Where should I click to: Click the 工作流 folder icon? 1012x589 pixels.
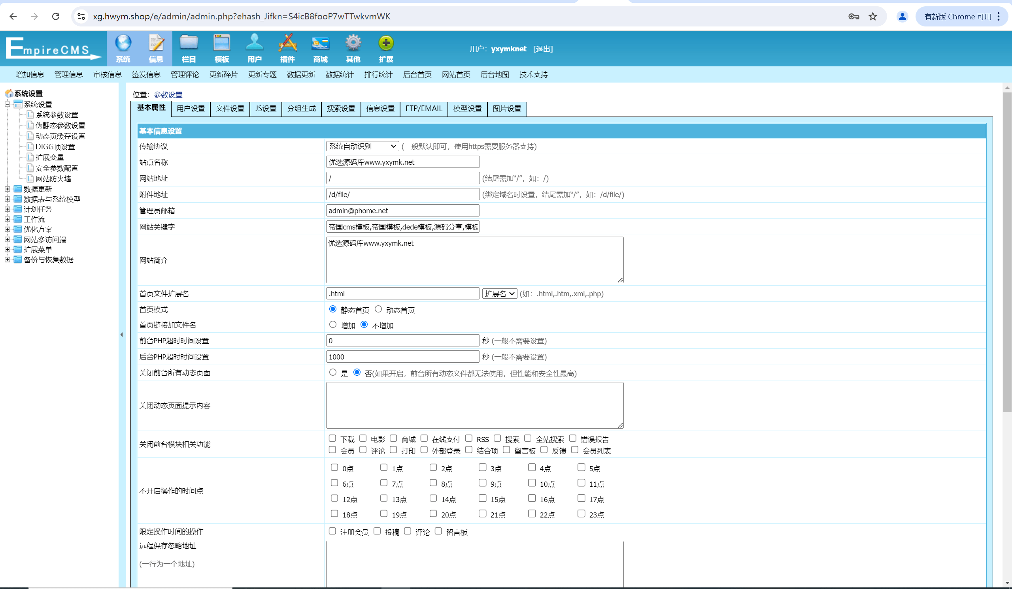point(18,219)
